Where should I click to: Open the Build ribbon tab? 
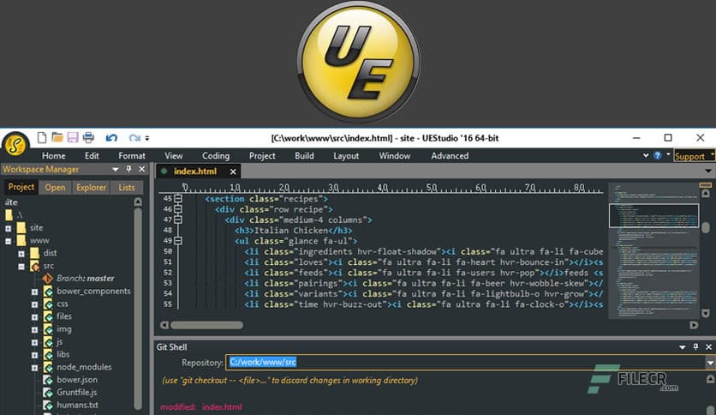click(x=304, y=156)
